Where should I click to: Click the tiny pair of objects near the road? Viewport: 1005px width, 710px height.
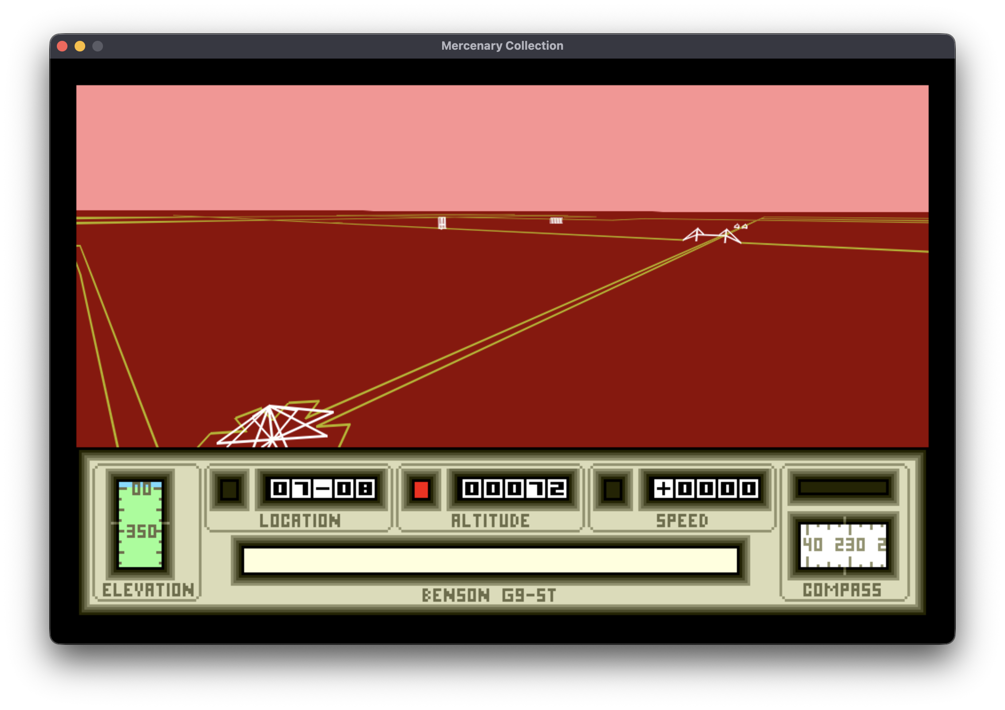pos(740,227)
